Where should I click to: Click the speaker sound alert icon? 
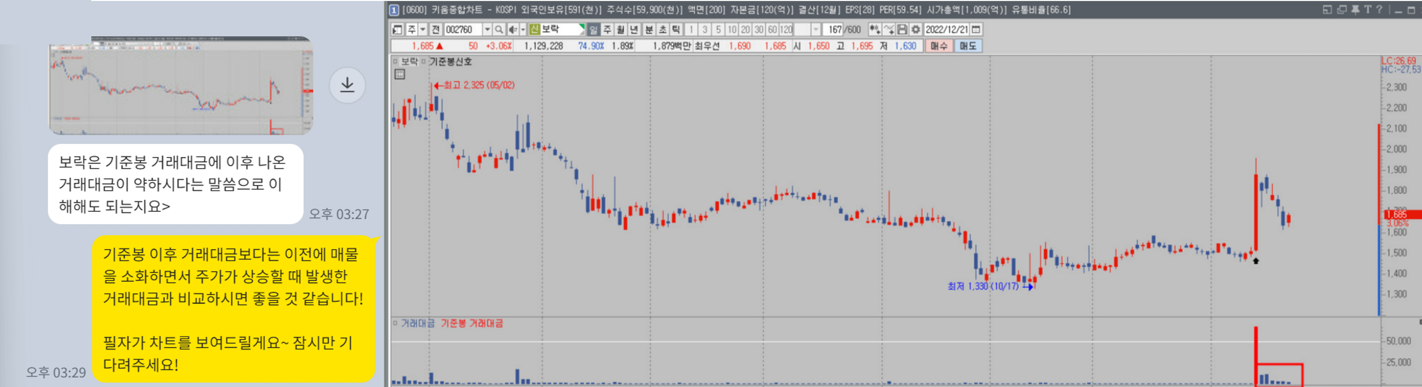pyautogui.click(x=513, y=29)
